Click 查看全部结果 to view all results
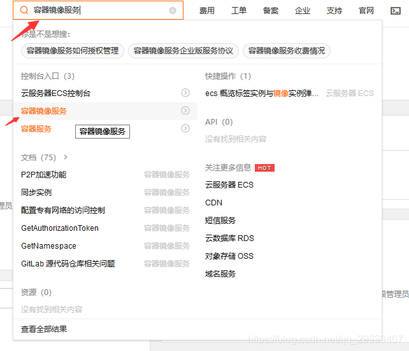This screenshot has width=409, height=351. [x=44, y=329]
